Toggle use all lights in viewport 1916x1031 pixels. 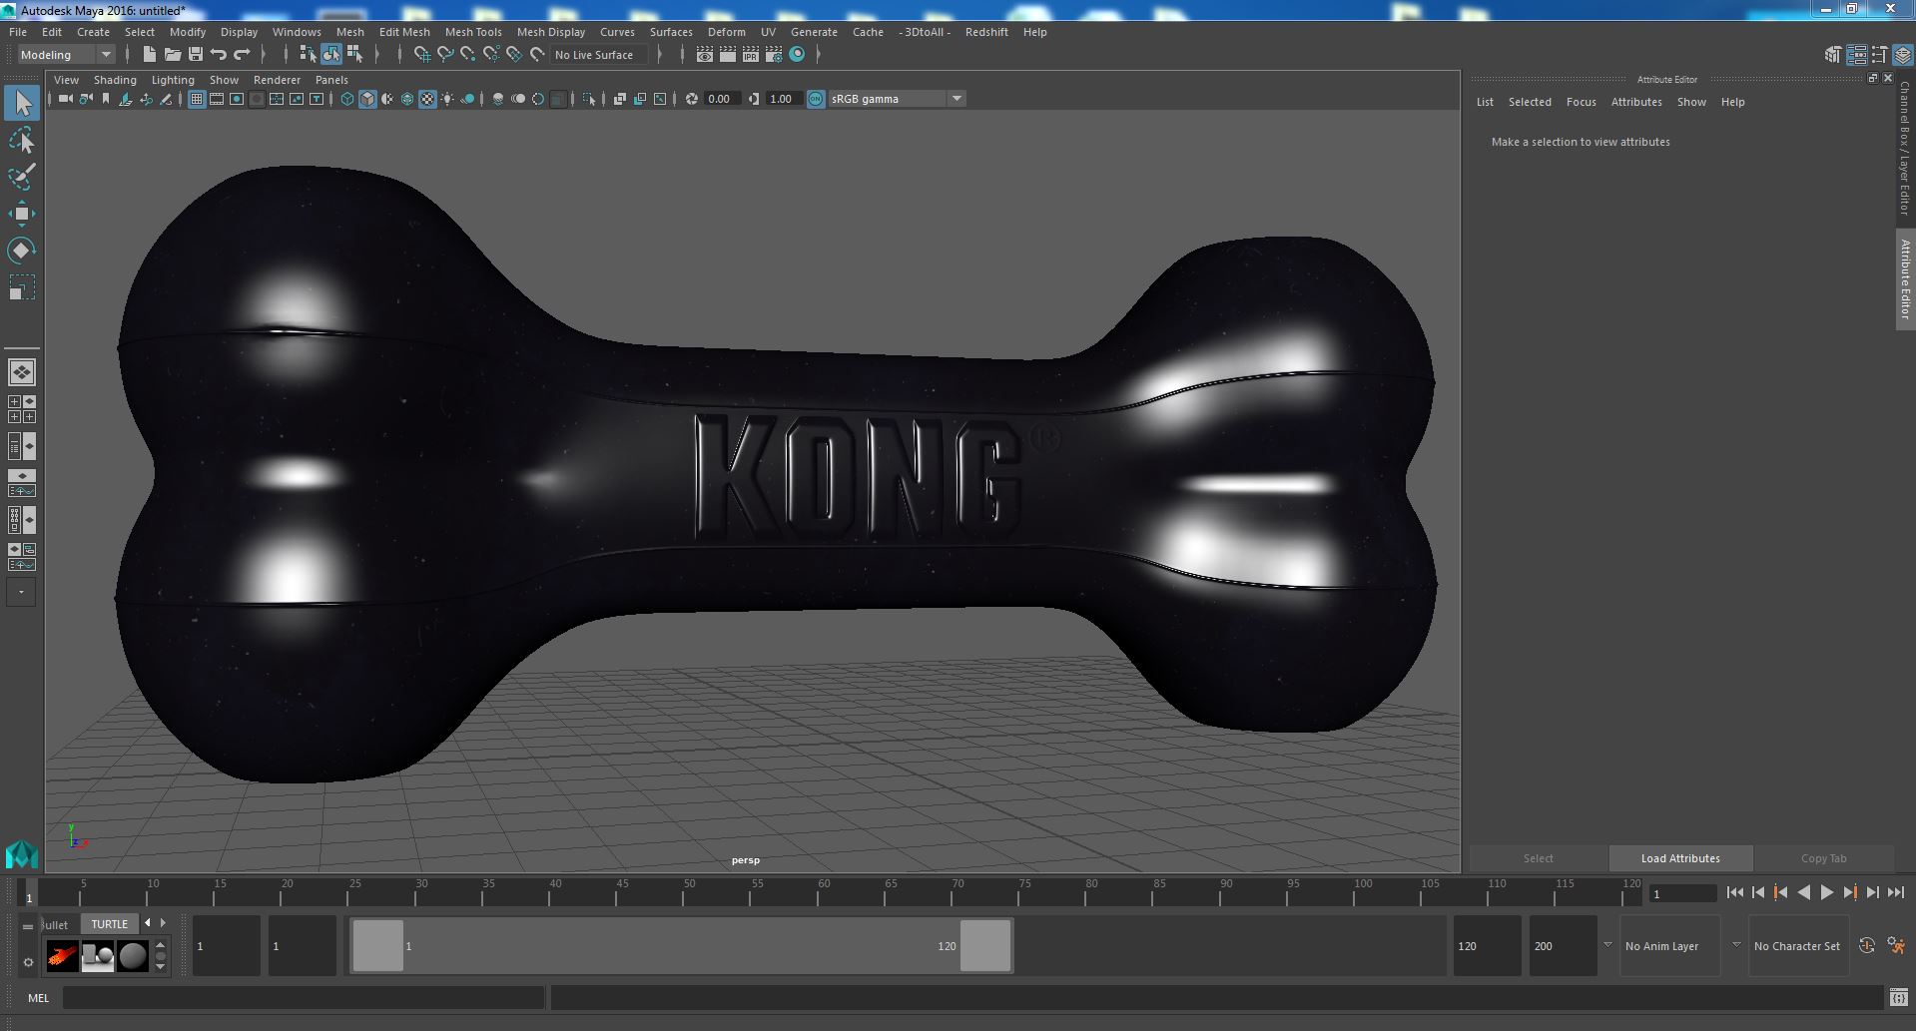coord(447,99)
